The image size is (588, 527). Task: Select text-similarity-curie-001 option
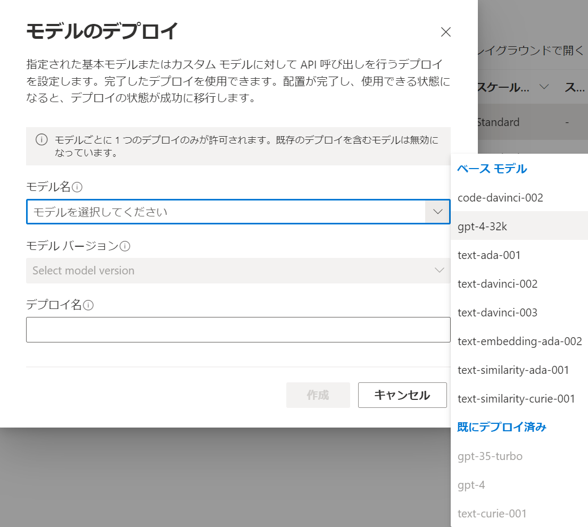pos(519,398)
